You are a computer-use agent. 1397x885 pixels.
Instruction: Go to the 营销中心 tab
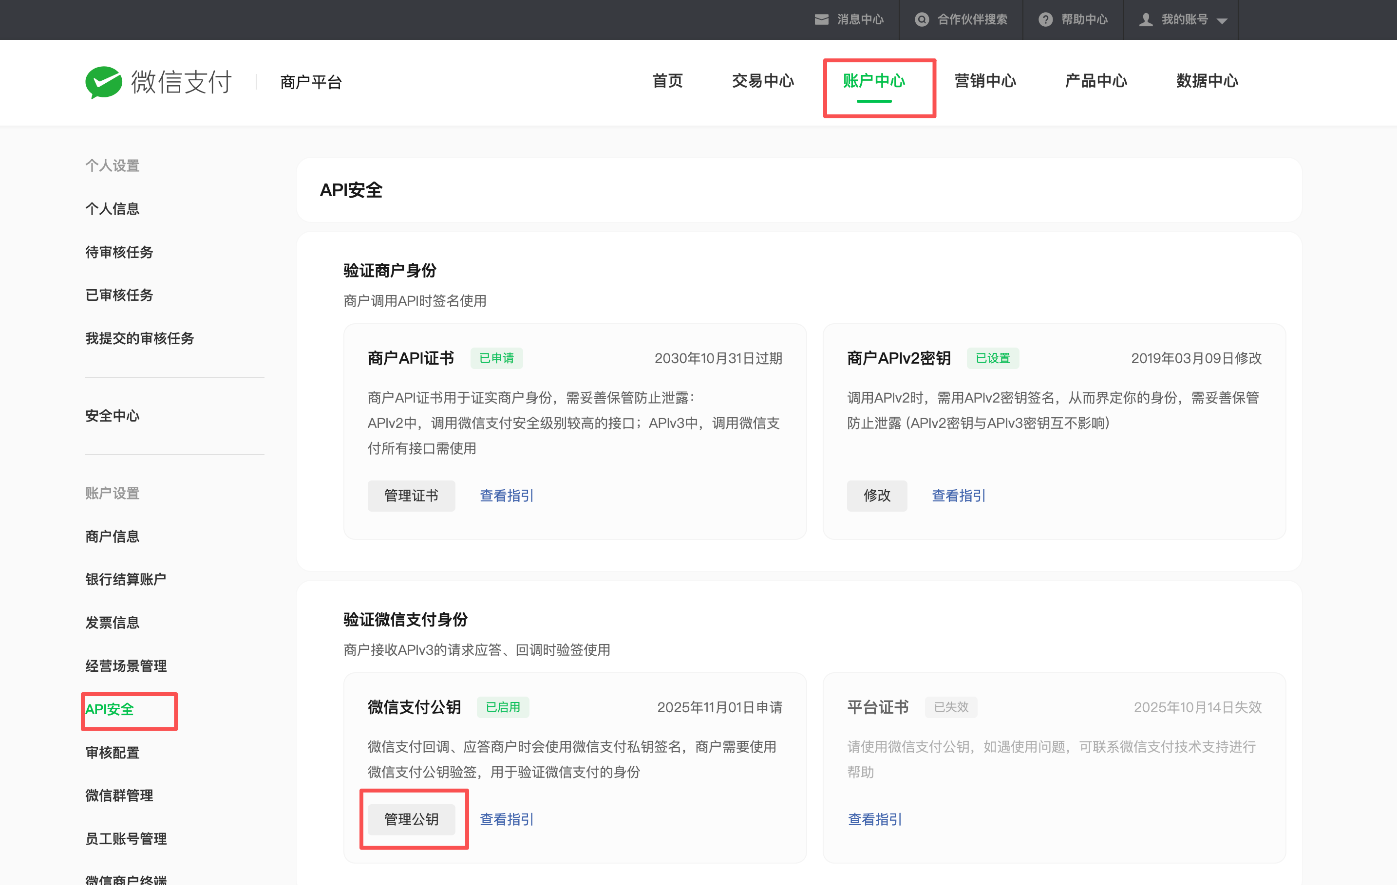985,81
